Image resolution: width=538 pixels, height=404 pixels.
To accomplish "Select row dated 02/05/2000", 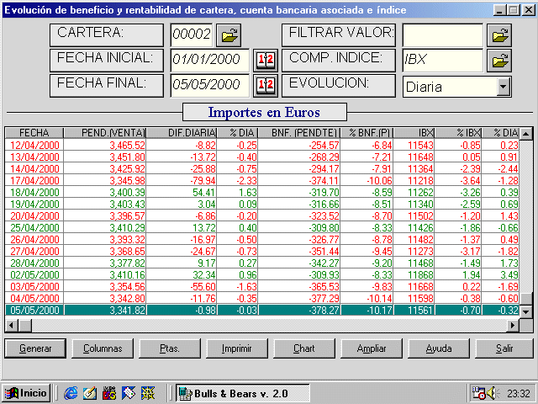I will click(262, 274).
